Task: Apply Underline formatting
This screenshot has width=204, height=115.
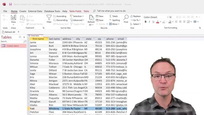Action: 153,22
